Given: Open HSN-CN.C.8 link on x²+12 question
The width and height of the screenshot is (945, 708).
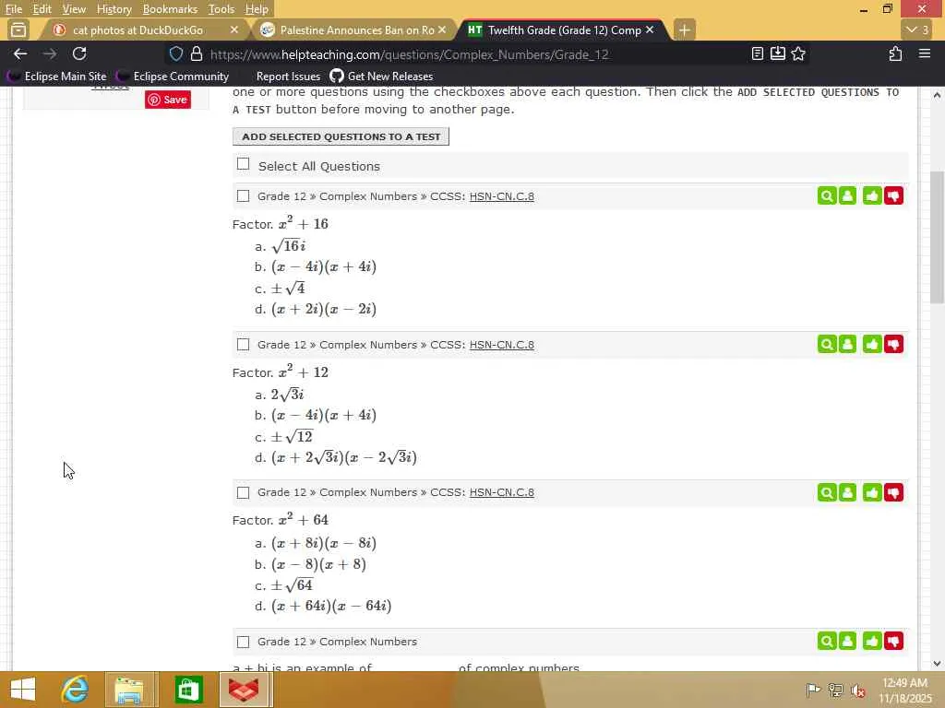Looking at the screenshot, I should [501, 345].
